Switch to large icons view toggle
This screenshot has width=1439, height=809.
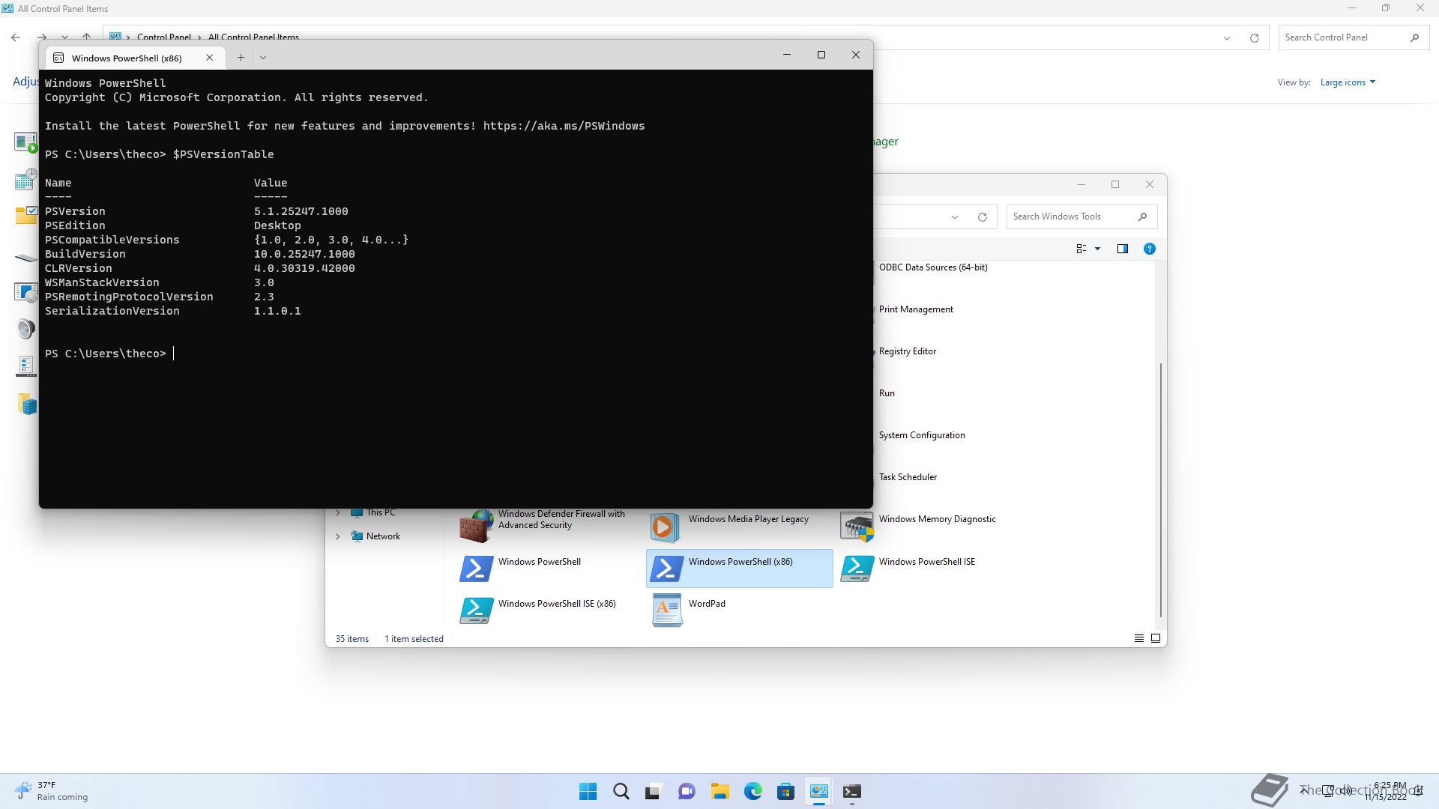tap(1156, 638)
